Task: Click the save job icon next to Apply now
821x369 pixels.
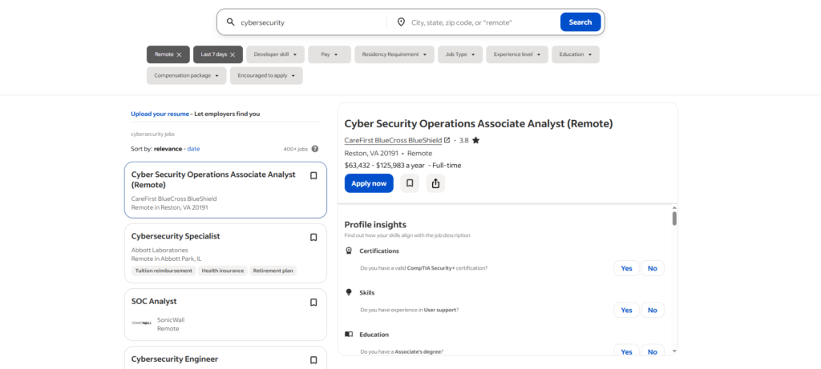Action: tap(410, 183)
